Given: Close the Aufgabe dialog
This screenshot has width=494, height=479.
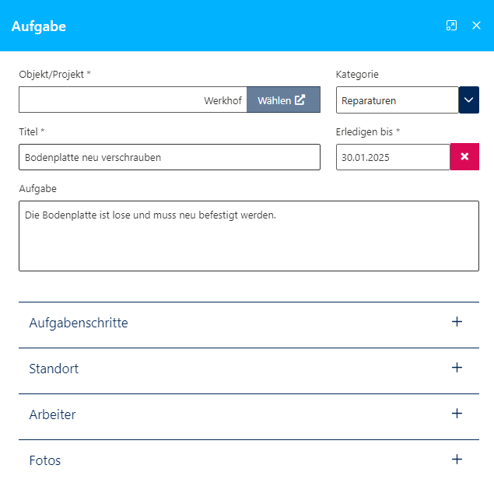Looking at the screenshot, I should (x=477, y=26).
